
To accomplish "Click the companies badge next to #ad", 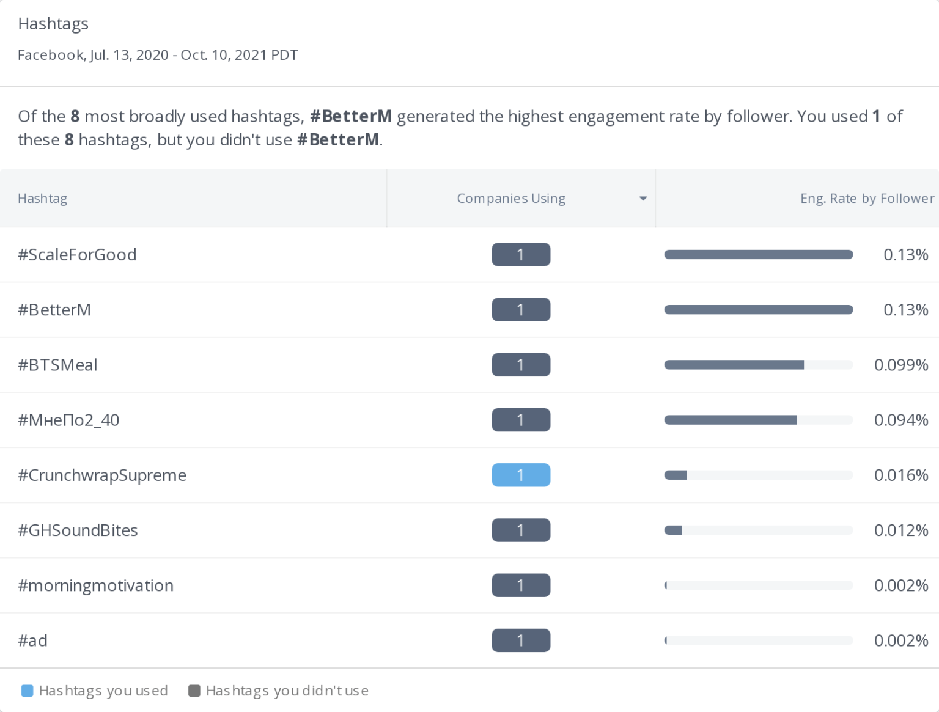I will [x=520, y=640].
